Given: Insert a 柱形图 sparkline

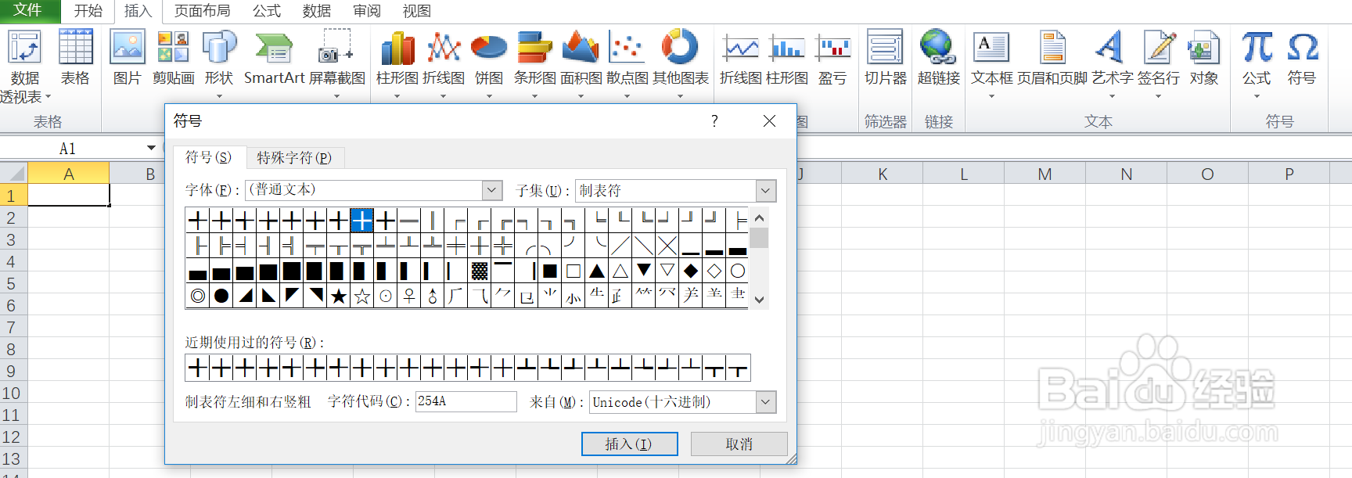Looking at the screenshot, I should 787,57.
